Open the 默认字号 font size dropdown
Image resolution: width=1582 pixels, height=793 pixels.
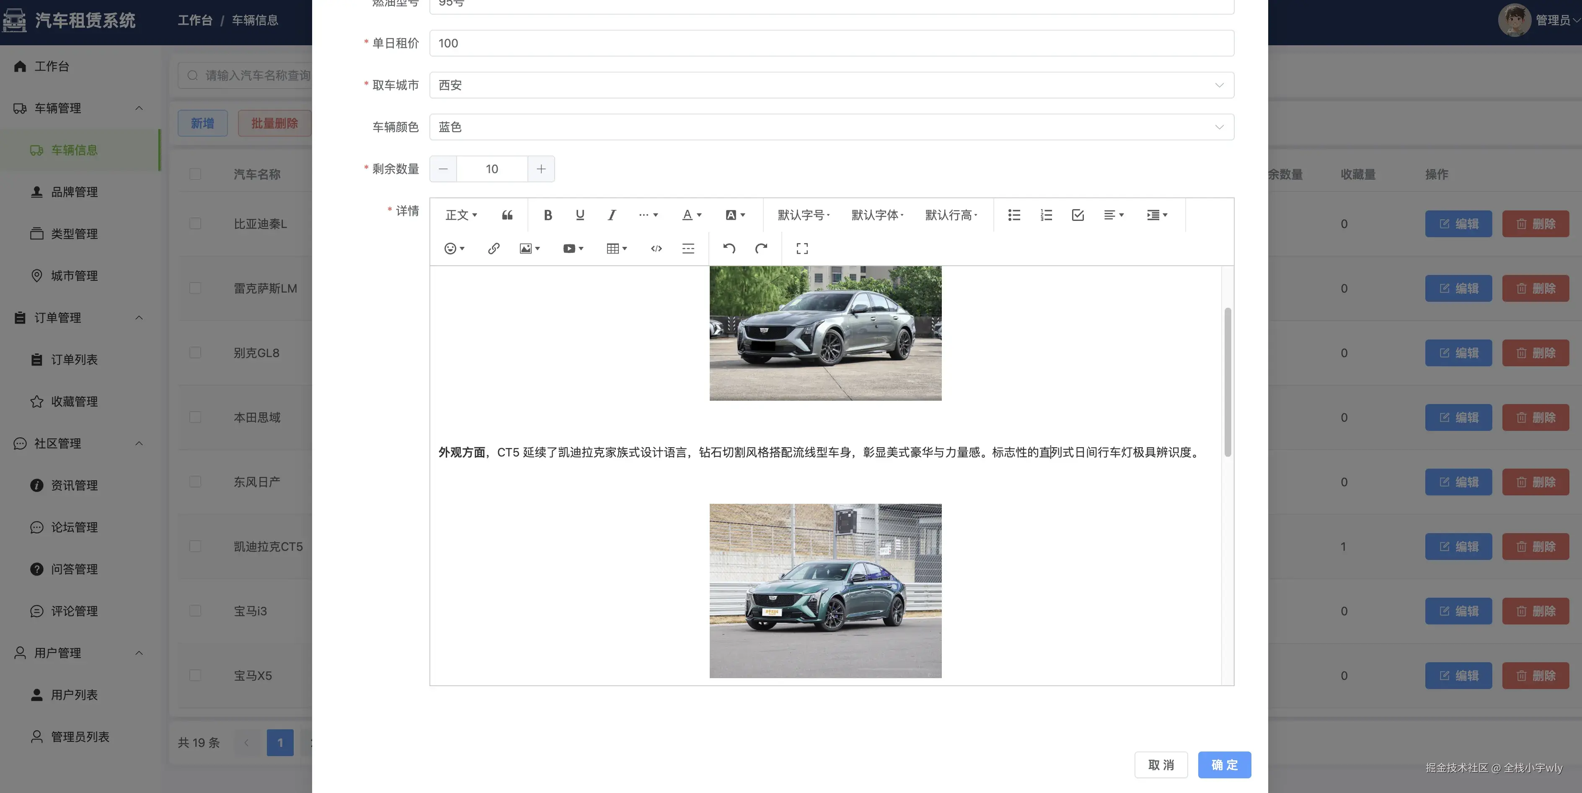[x=803, y=215]
